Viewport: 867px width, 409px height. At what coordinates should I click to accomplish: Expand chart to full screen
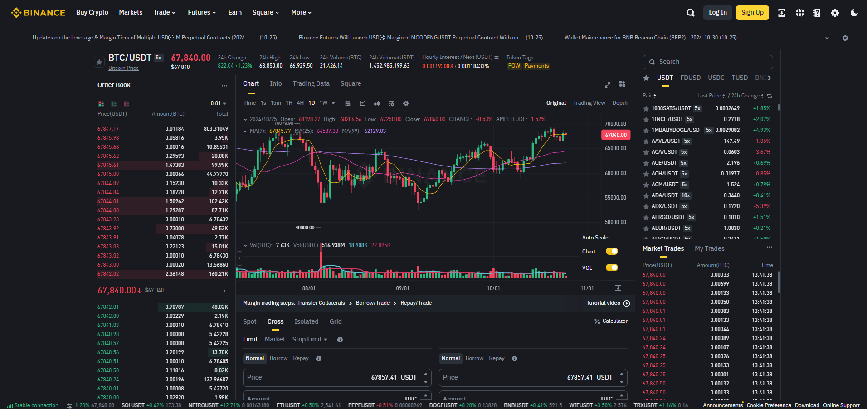click(x=608, y=84)
